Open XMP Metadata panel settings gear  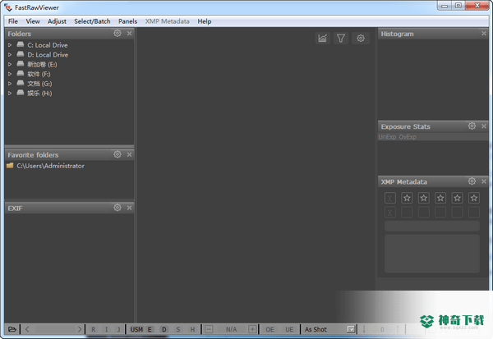472,181
